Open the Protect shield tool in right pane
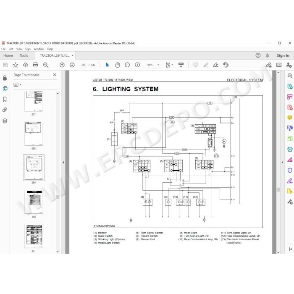The height and width of the screenshot is (294, 294). pos(290,170)
